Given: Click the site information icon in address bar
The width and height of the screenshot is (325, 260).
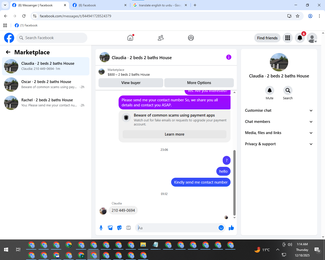Looking at the screenshot, I should (x=35, y=16).
